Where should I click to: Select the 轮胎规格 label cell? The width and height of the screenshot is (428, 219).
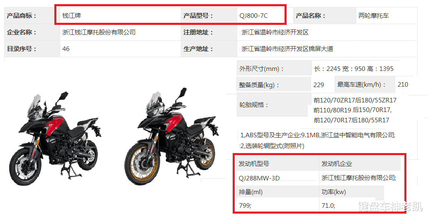tap(274, 105)
